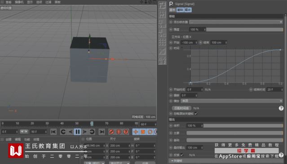The width and height of the screenshot is (287, 164).
Task: Click the second icon in snap toolbar
Action: pyautogui.click(x=162, y=14)
